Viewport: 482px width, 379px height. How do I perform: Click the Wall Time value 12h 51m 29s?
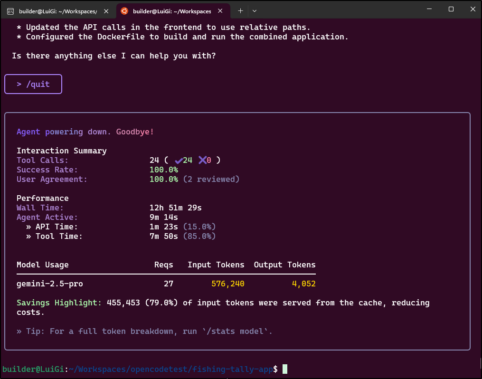176,208
